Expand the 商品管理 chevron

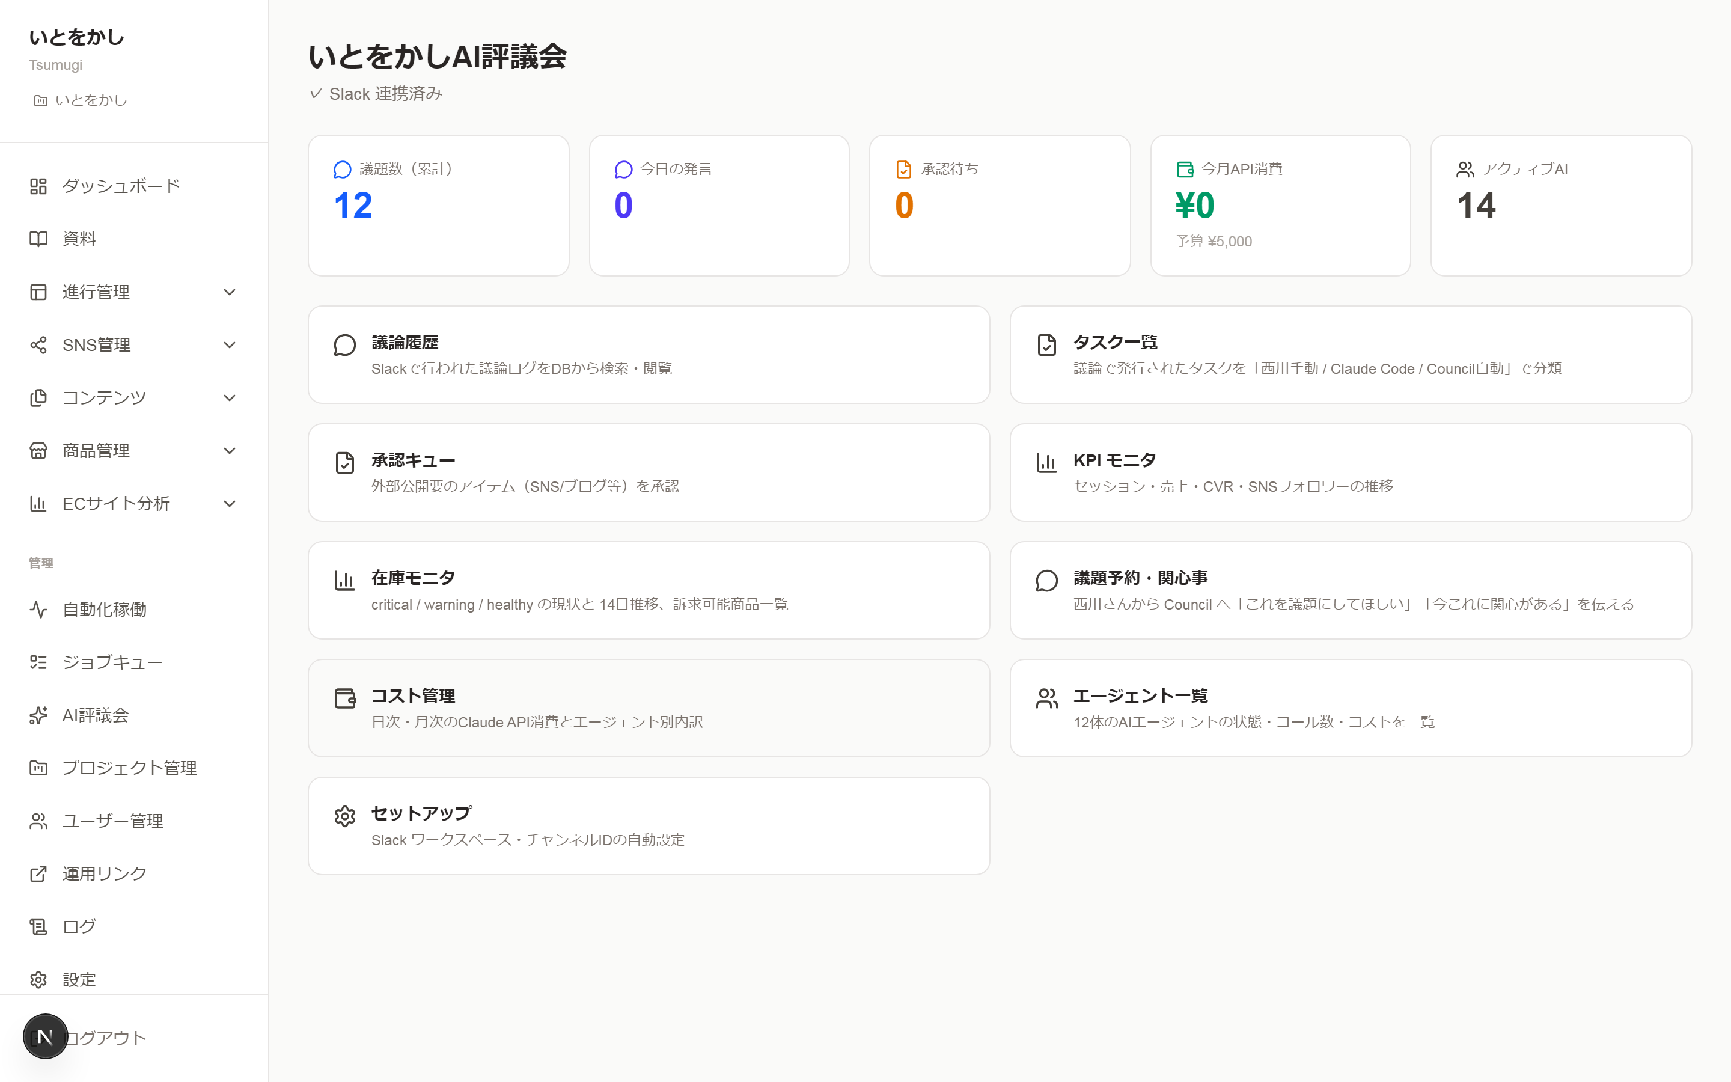point(230,451)
